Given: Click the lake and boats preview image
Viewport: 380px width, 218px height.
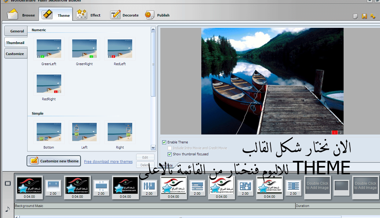Looking at the screenshot, I should coord(272,81).
